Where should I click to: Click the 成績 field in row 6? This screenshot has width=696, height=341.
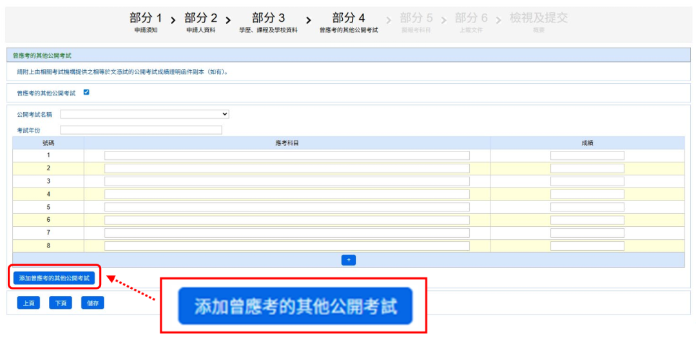[x=587, y=220]
